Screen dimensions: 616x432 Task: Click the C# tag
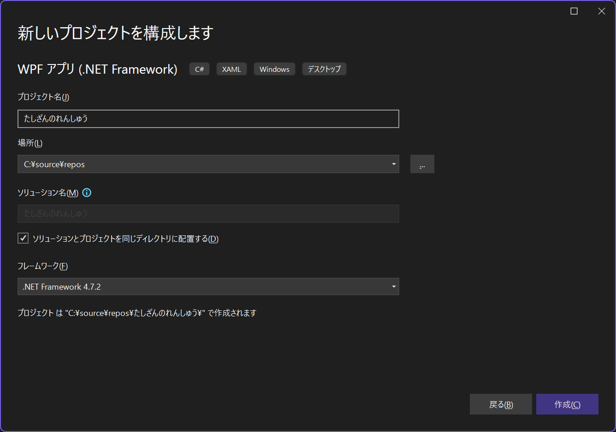[x=200, y=69]
